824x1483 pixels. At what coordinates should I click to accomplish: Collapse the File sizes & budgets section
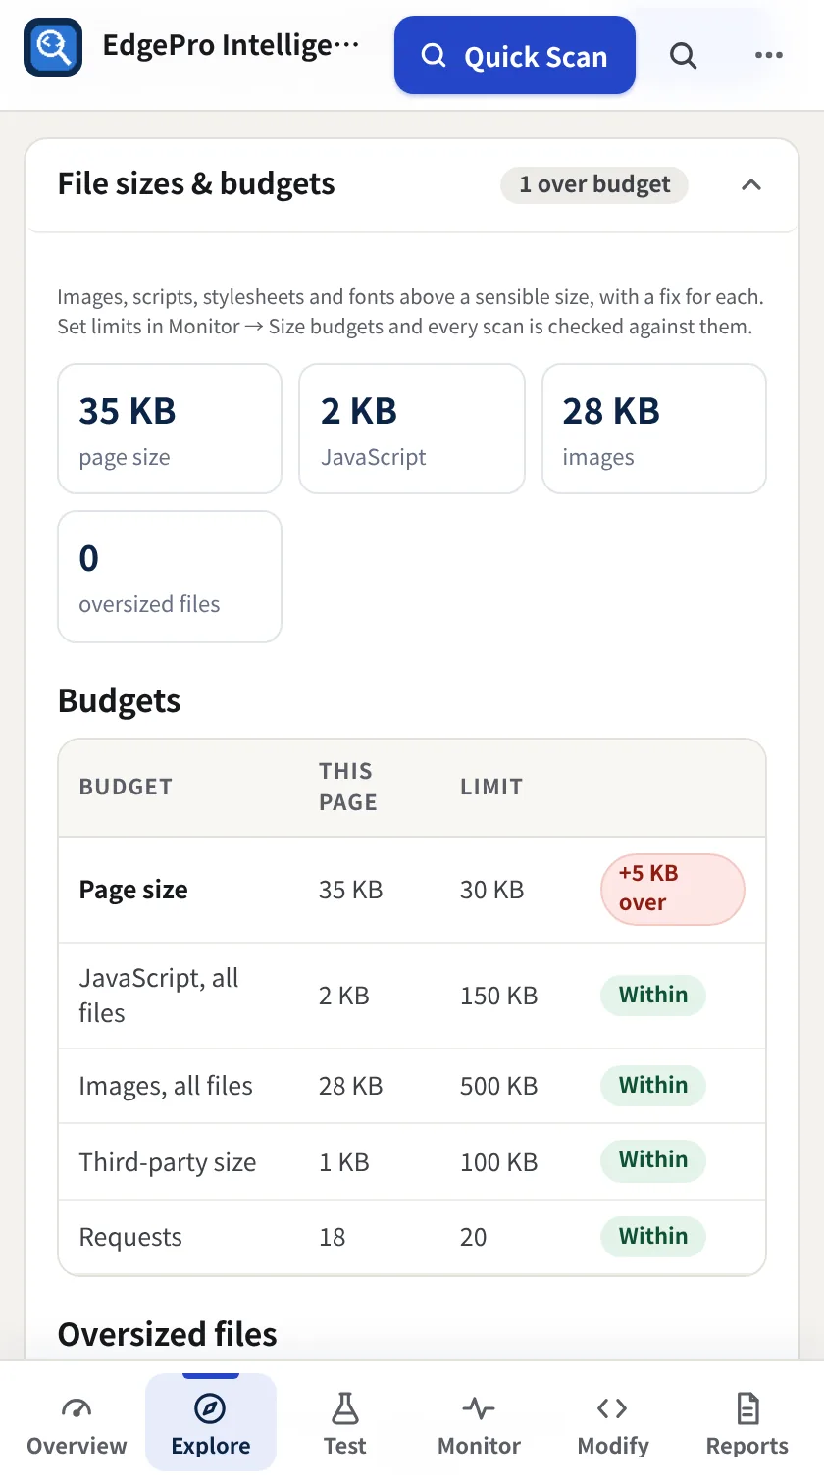[x=751, y=184]
